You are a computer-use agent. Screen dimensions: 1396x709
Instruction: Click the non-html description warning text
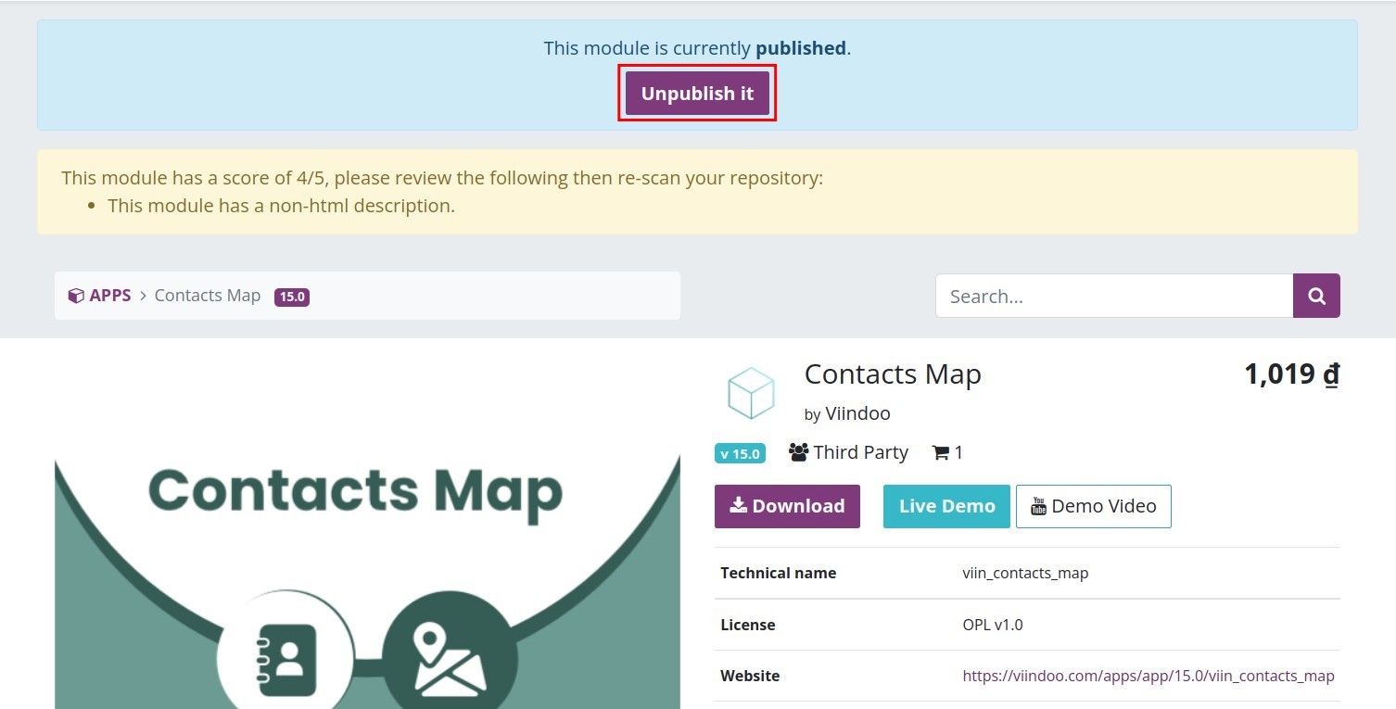pyautogui.click(x=281, y=206)
